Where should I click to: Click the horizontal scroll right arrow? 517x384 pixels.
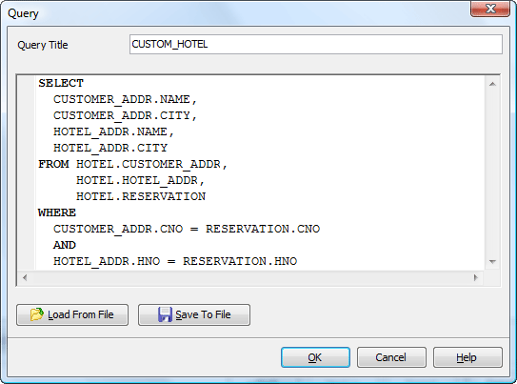[475, 278]
